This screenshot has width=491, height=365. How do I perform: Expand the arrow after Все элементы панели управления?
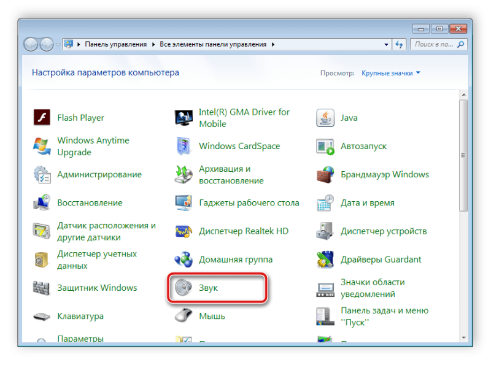tap(273, 45)
